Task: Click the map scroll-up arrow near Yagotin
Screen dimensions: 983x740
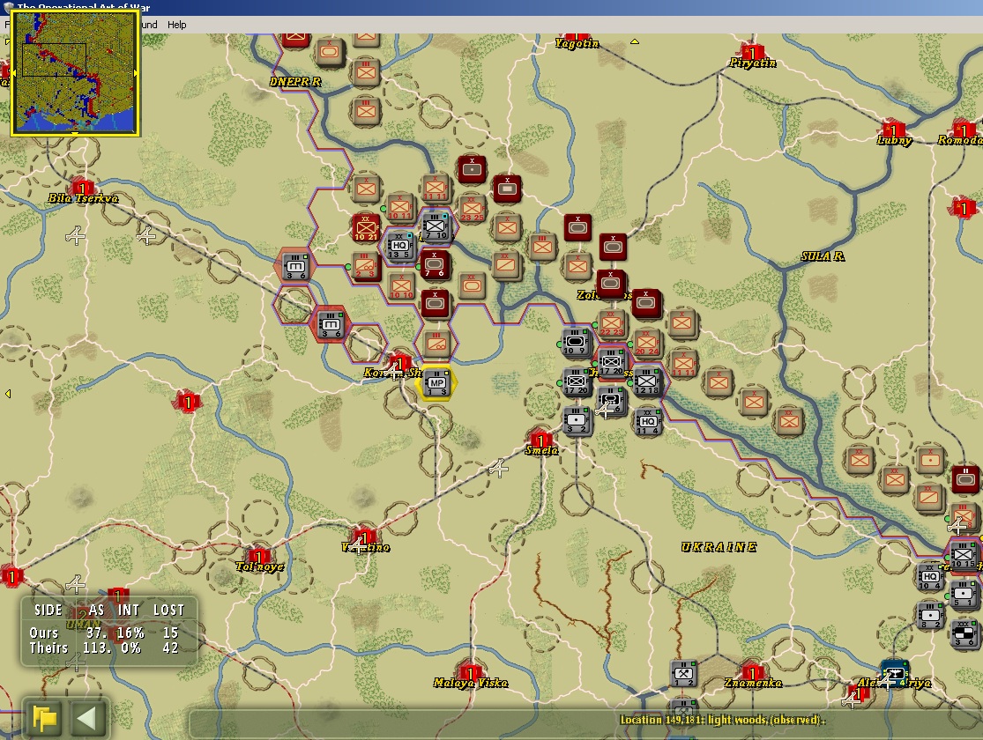Action: [x=635, y=41]
